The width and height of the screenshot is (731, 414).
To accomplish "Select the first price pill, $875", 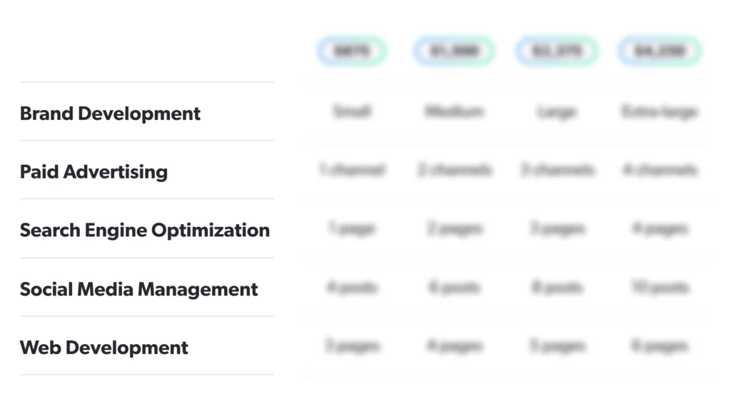I will 352,51.
